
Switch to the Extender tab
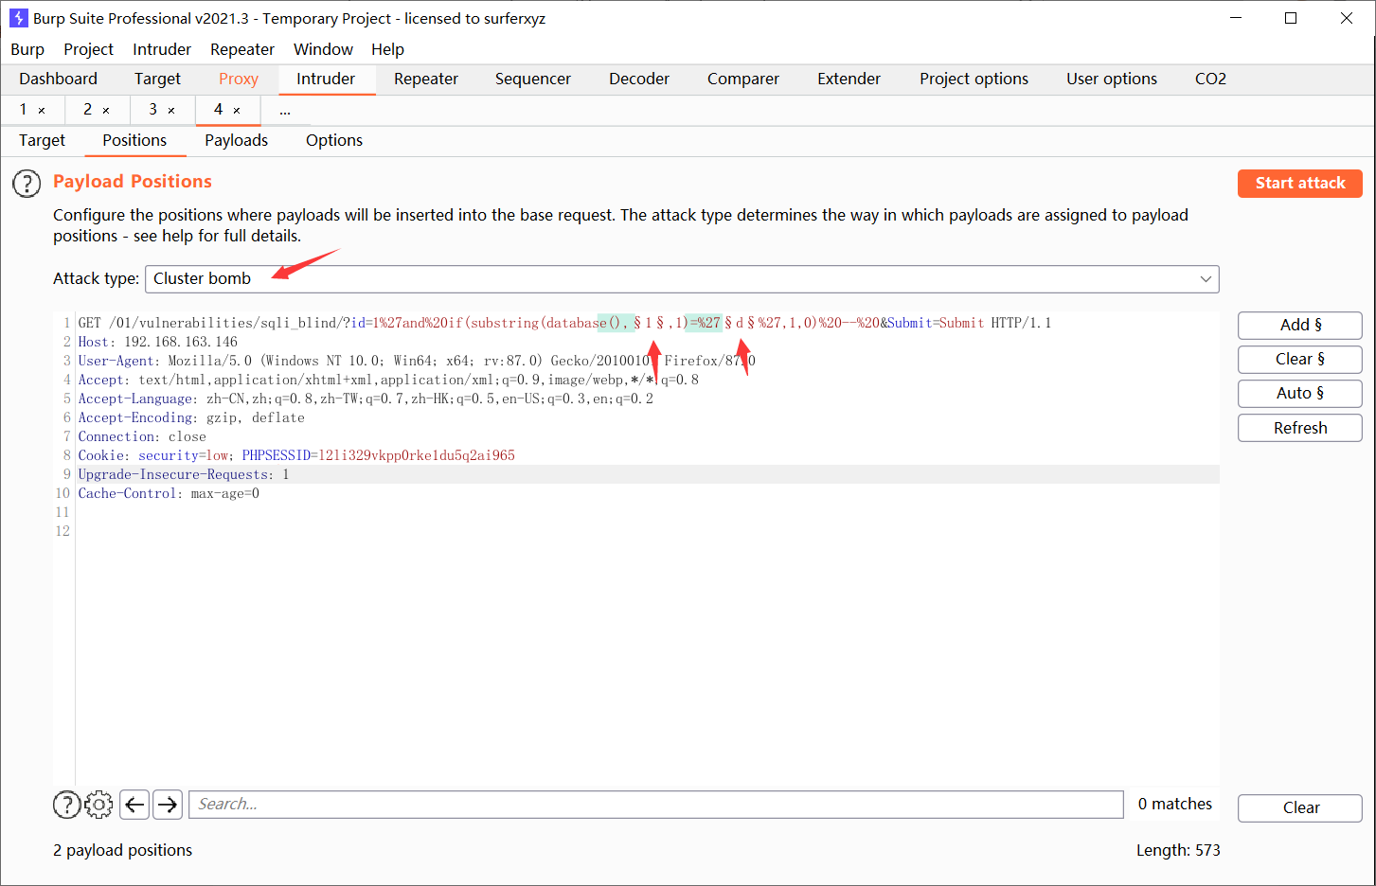(849, 79)
